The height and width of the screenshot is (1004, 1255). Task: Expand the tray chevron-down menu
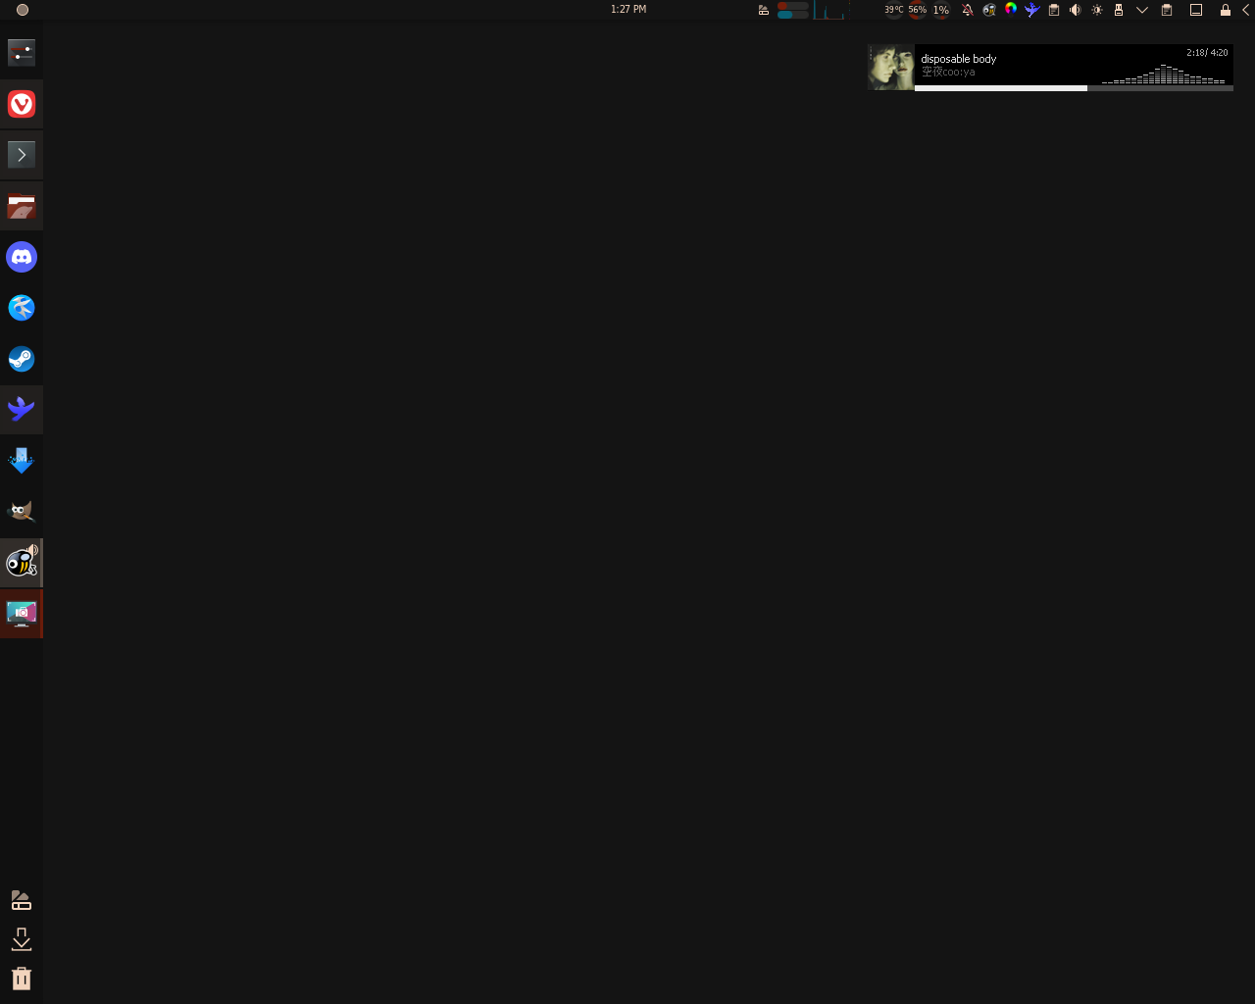[1142, 10]
